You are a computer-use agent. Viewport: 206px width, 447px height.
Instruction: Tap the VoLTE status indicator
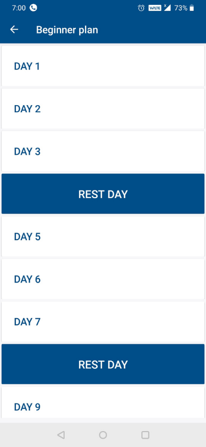(x=155, y=8)
